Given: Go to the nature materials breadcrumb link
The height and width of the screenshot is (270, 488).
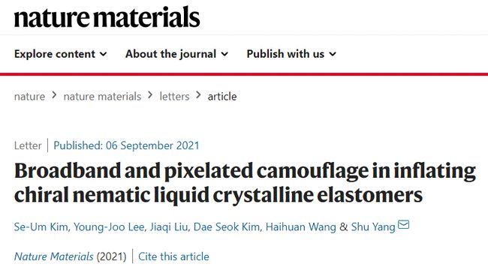Looking at the screenshot, I should coord(102,97).
